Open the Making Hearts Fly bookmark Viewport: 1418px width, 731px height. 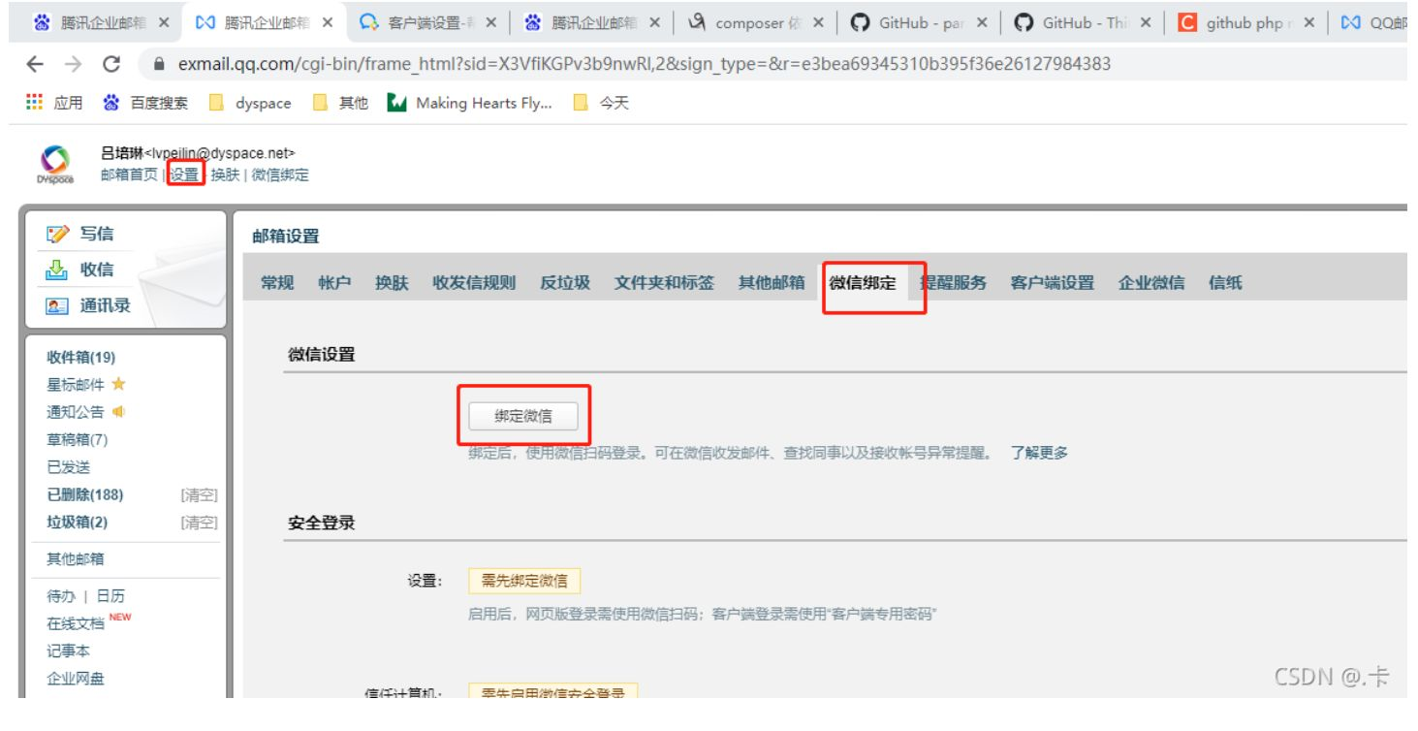point(470,103)
